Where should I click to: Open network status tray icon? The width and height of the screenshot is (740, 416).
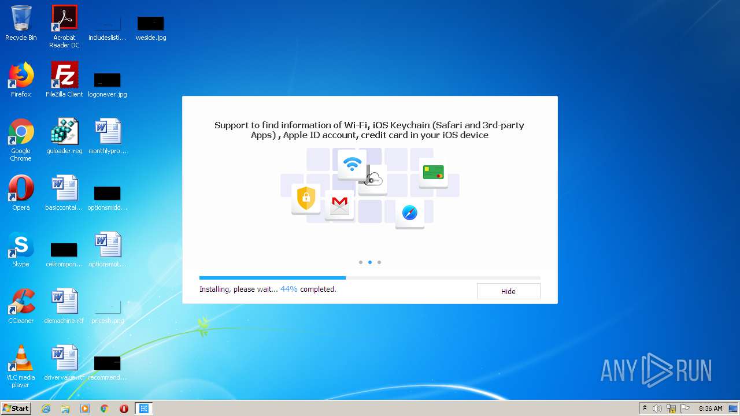pos(671,408)
